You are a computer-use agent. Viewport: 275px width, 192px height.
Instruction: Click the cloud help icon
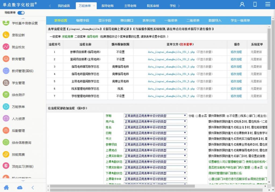tap(20, 188)
